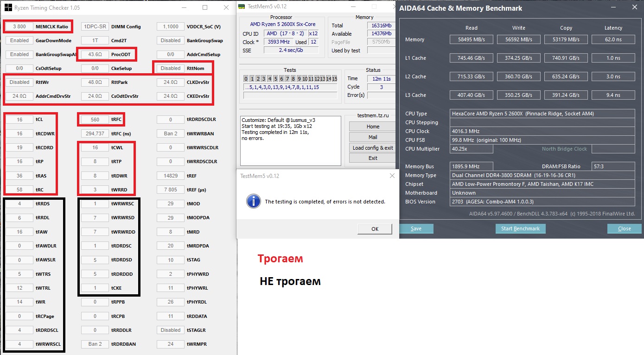Image resolution: width=644 pixels, height=355 pixels.
Task: Click the RttNom Disabled field
Action: click(171, 68)
